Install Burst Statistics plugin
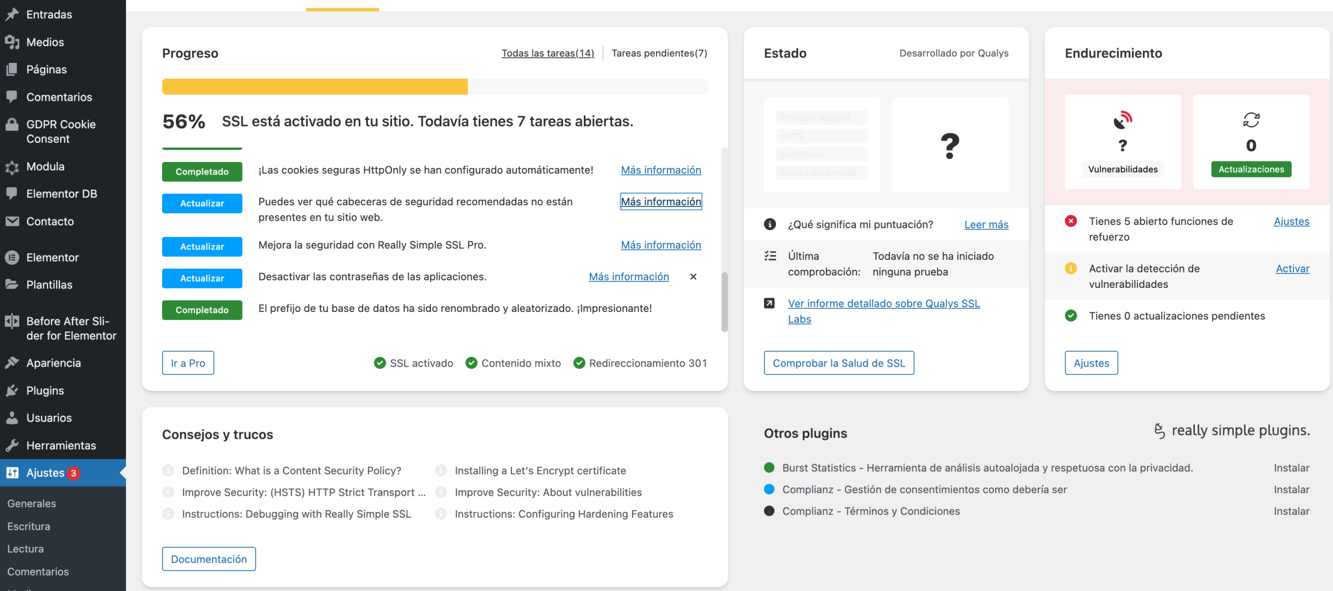The width and height of the screenshot is (1333, 591). point(1291,468)
